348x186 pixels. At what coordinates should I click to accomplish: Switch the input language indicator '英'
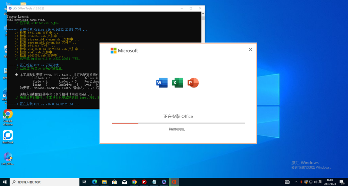click(x=320, y=182)
